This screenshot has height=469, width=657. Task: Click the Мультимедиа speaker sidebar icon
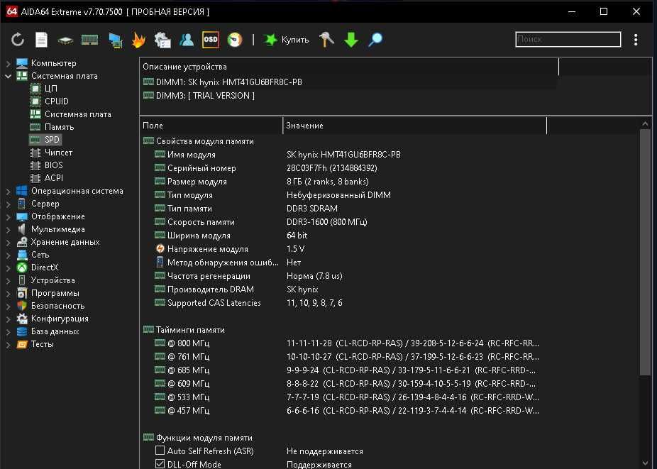tap(22, 229)
